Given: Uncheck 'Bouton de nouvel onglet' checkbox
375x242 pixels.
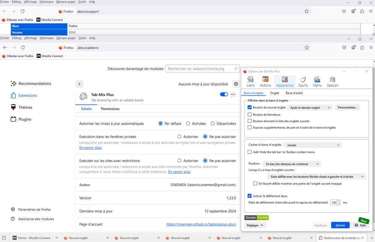Looking at the screenshot, I should click(x=250, y=107).
